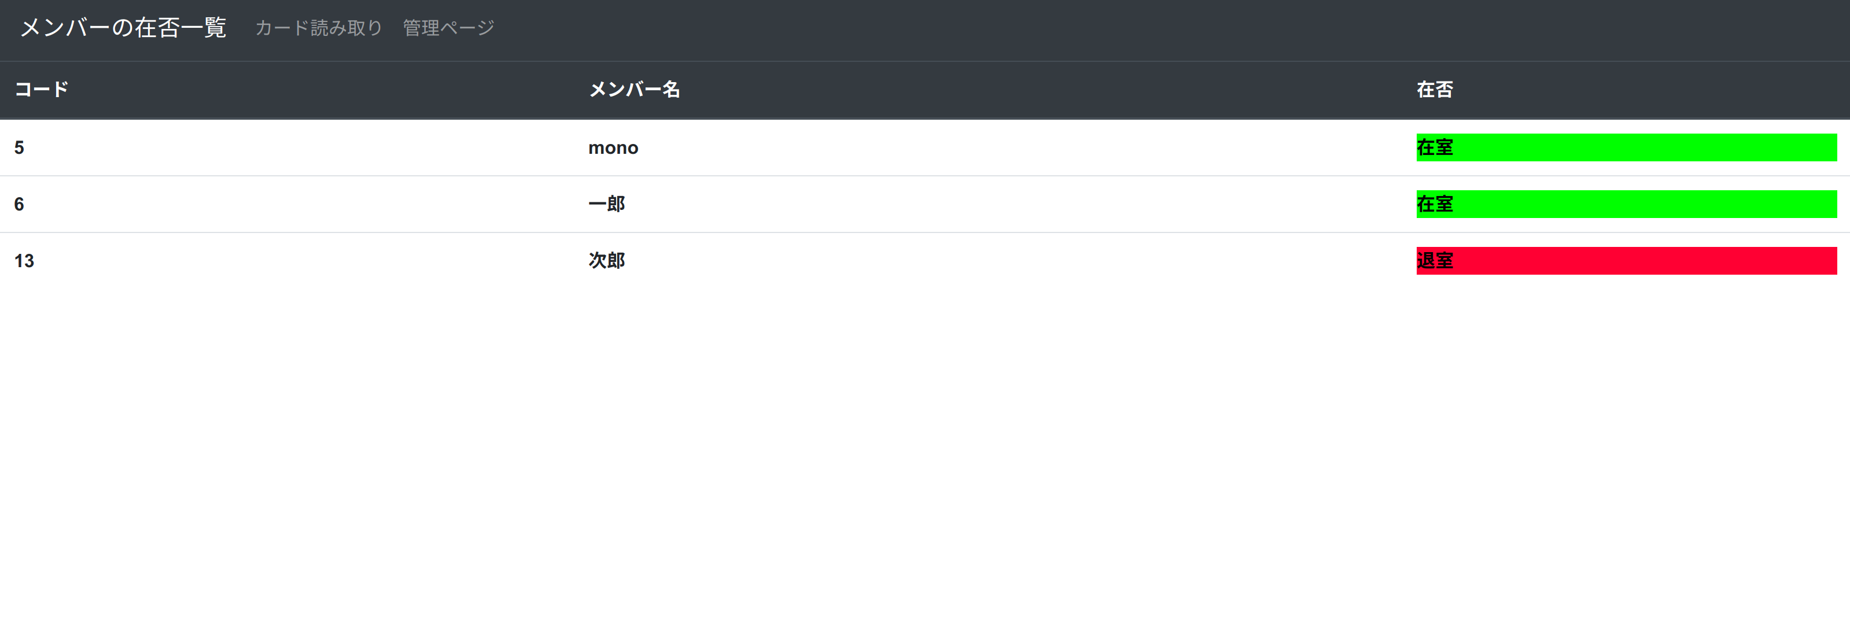
Task: Select the メンバー名 column header
Action: (x=633, y=90)
